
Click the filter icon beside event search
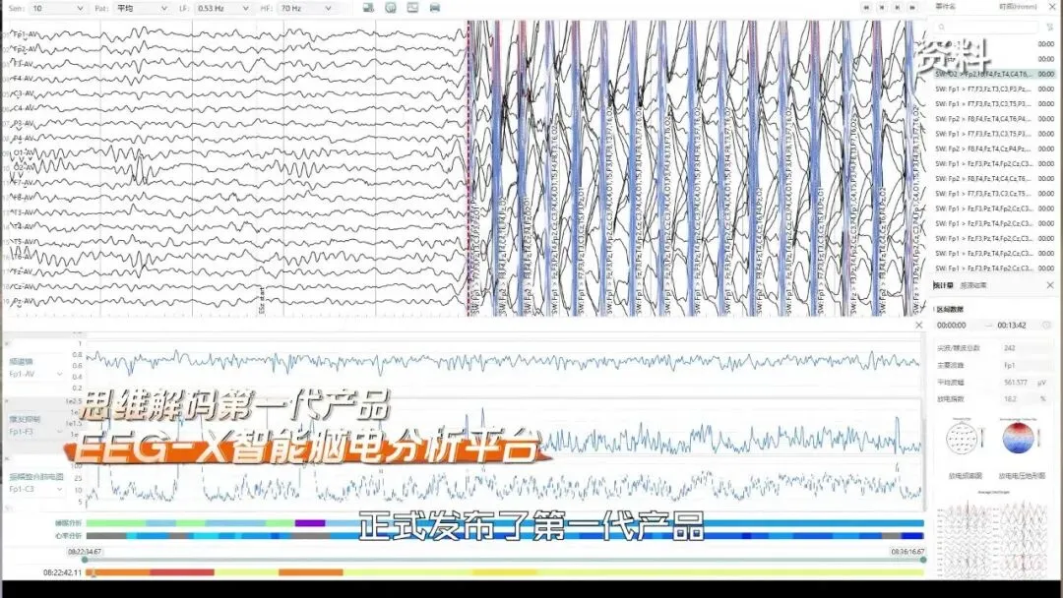tap(1050, 28)
